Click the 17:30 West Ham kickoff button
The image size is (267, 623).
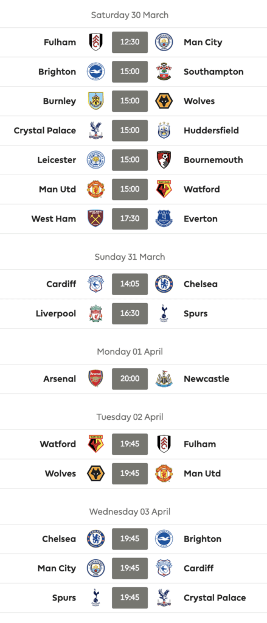[130, 218]
